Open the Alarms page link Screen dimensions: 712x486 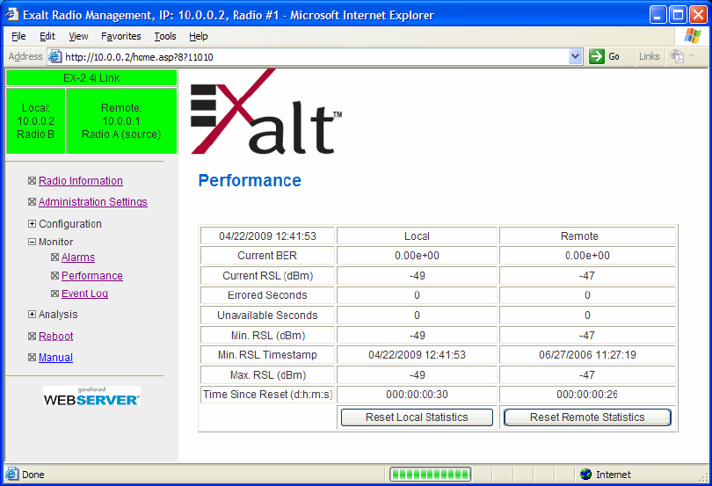78,258
